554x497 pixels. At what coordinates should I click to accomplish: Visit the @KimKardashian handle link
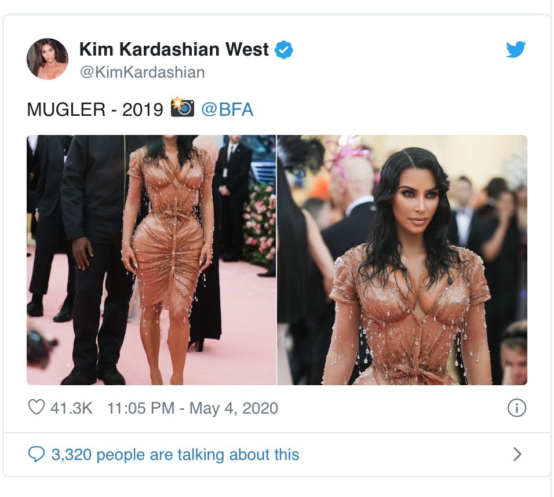143,72
